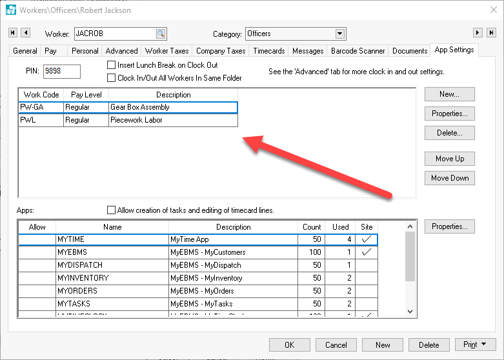Open the Category dropdown list
This screenshot has width=504, height=360.
click(x=340, y=34)
